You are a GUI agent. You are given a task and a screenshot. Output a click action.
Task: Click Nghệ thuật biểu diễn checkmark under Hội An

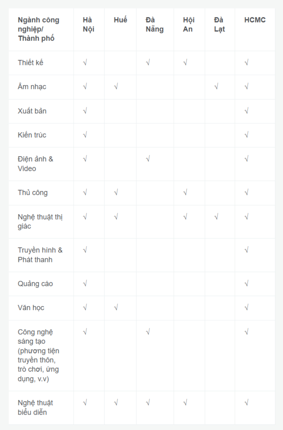tap(185, 402)
